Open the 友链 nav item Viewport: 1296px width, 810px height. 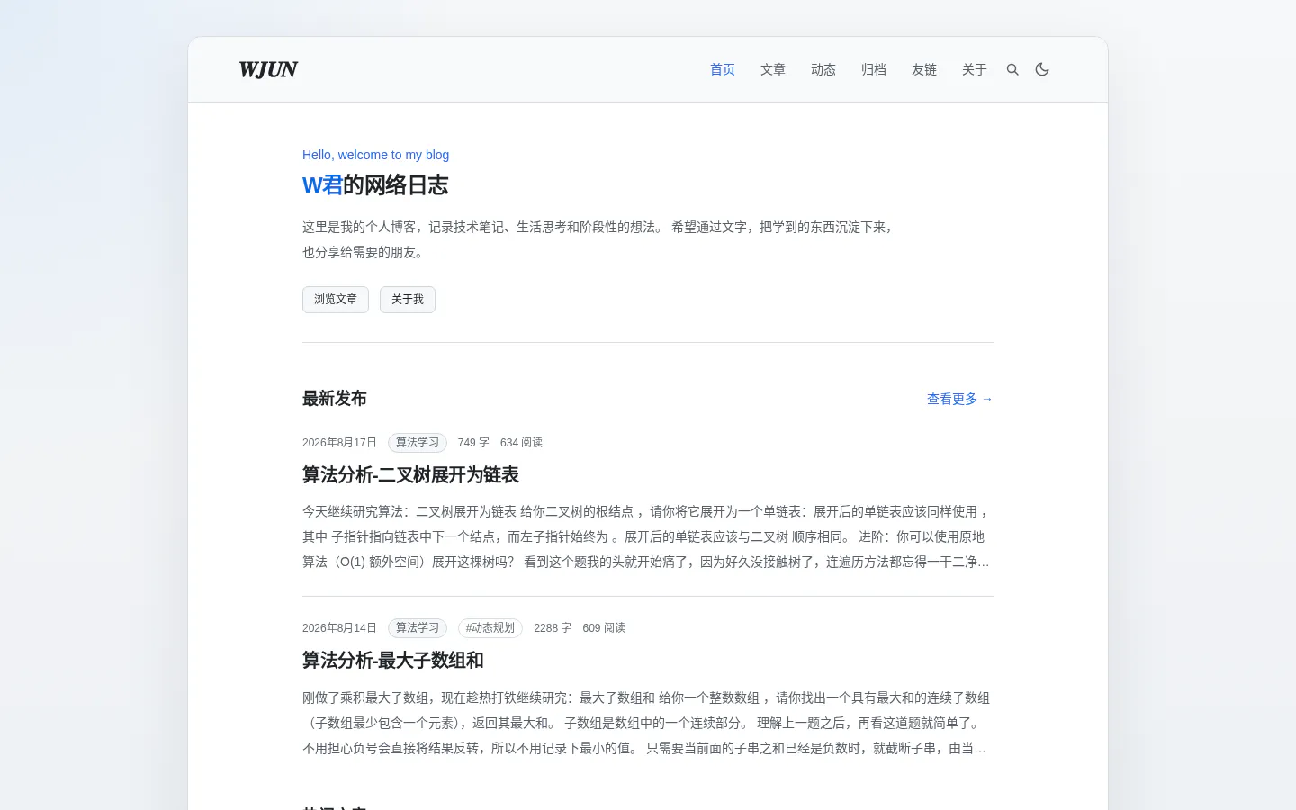tap(924, 69)
